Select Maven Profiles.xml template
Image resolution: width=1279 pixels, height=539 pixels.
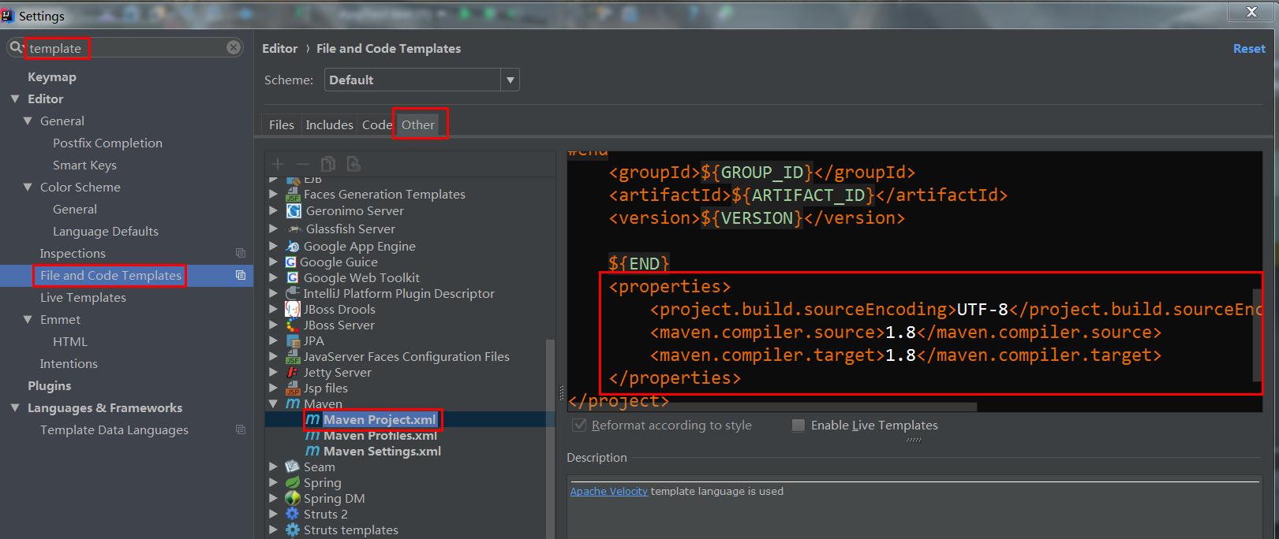point(380,435)
